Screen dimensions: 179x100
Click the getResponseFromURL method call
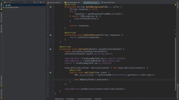pos(99,14)
